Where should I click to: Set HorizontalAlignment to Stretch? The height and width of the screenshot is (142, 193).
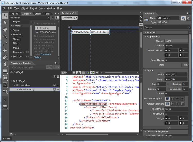click(182, 99)
